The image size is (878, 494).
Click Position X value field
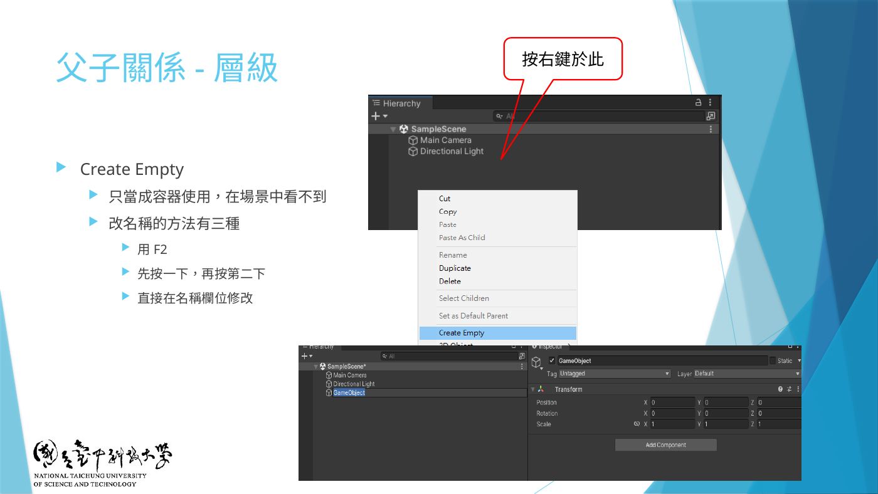click(672, 402)
